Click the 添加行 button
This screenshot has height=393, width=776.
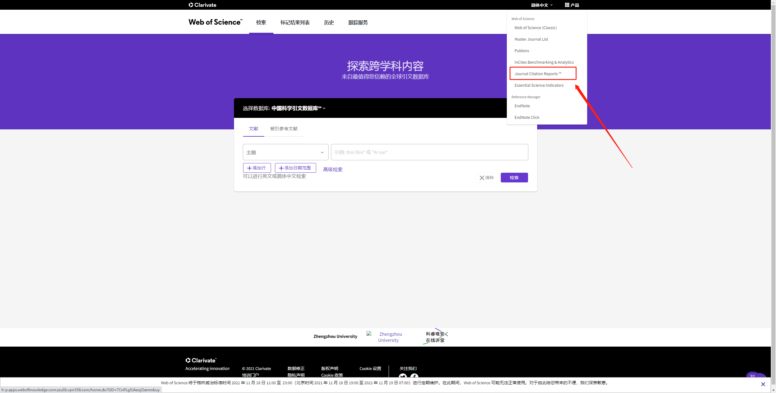click(257, 168)
